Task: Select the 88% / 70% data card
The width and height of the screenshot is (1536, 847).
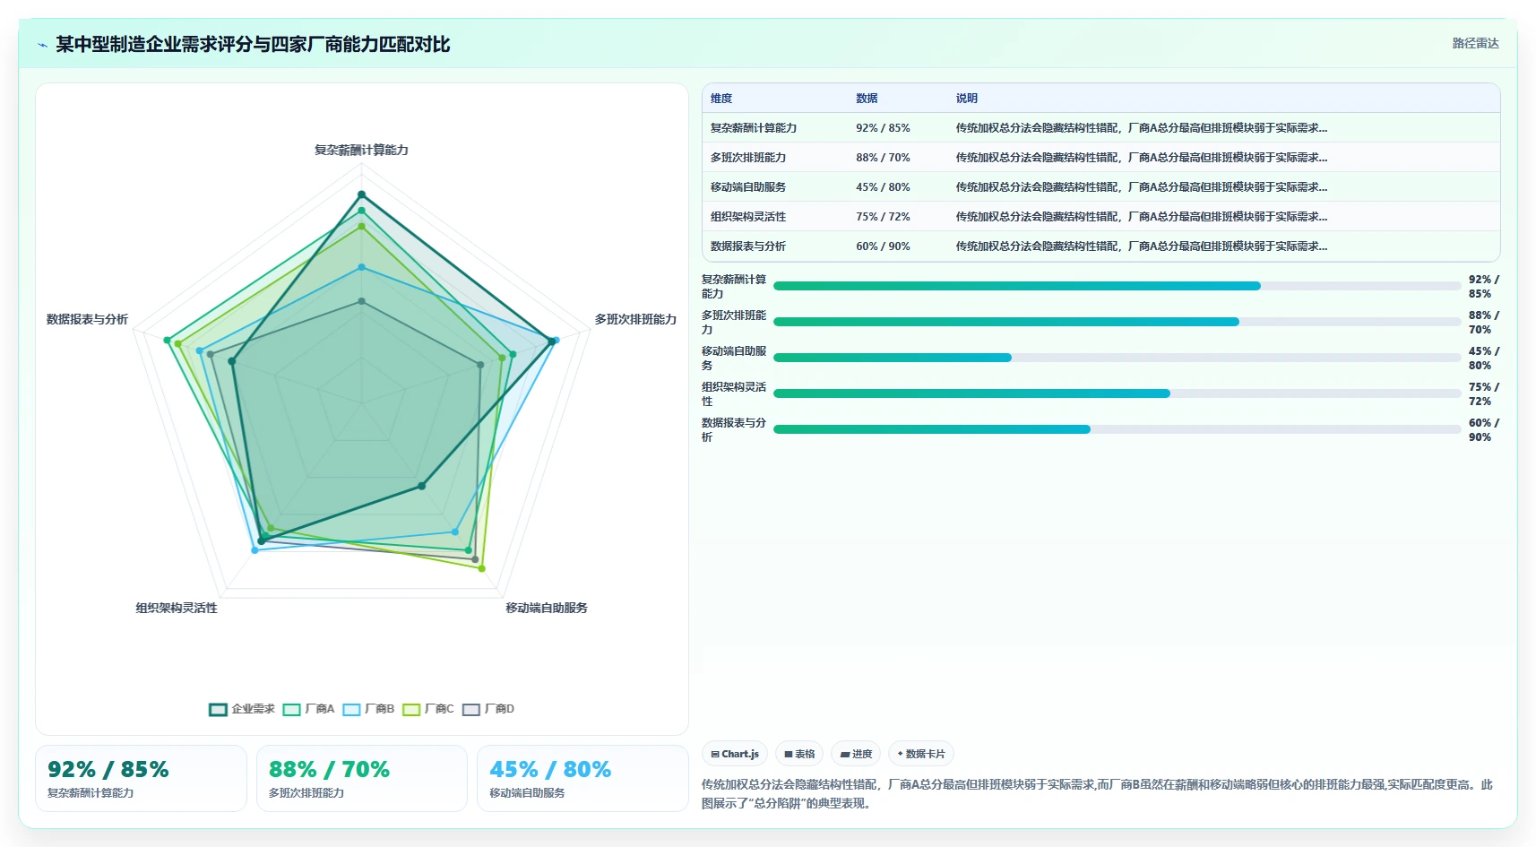Action: (362, 779)
